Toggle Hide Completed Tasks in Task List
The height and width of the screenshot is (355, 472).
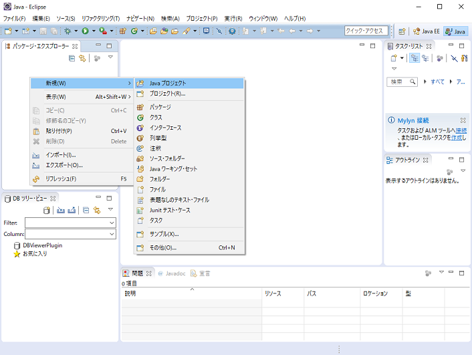[x=454, y=58]
